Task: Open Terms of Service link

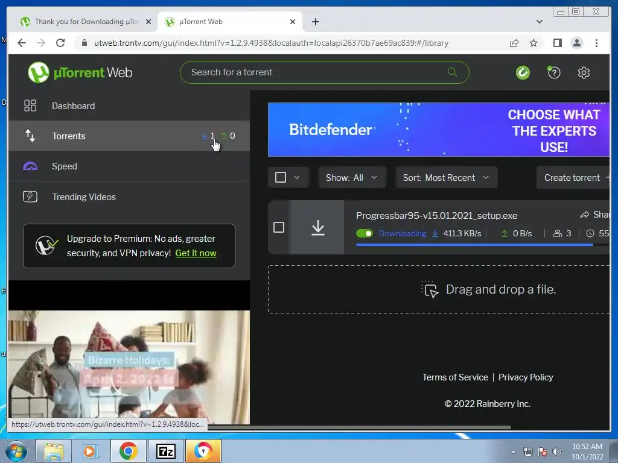Action: pyautogui.click(x=455, y=377)
